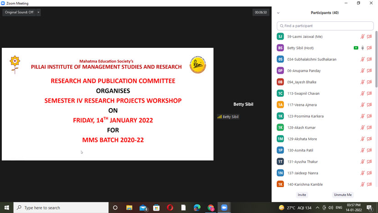Click the taskbar clock showing 03:57 PM
378x213 pixels.
click(x=354, y=208)
